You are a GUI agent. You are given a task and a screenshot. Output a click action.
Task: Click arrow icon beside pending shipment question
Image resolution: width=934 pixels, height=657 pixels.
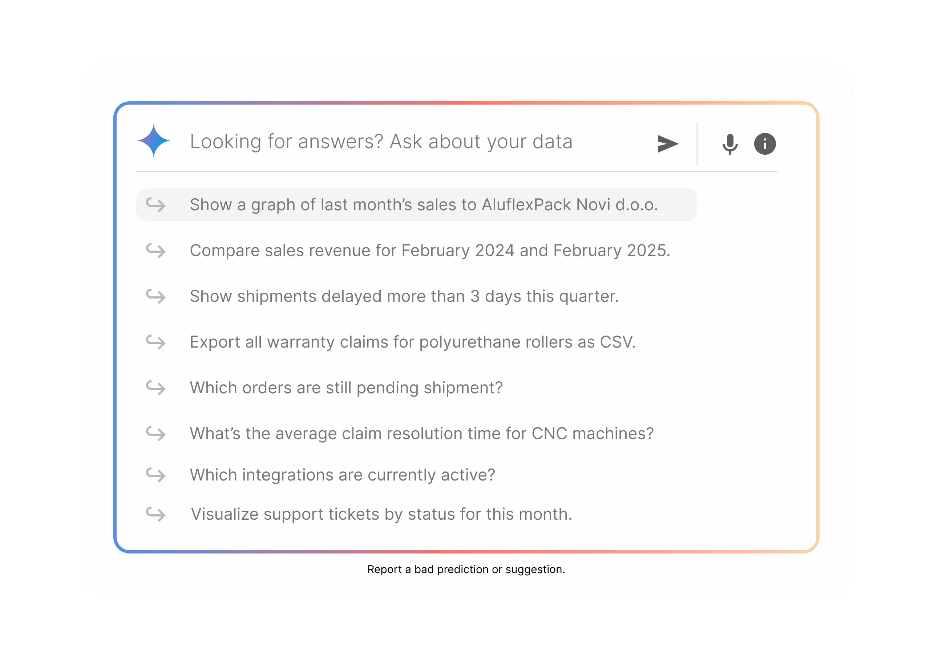156,388
